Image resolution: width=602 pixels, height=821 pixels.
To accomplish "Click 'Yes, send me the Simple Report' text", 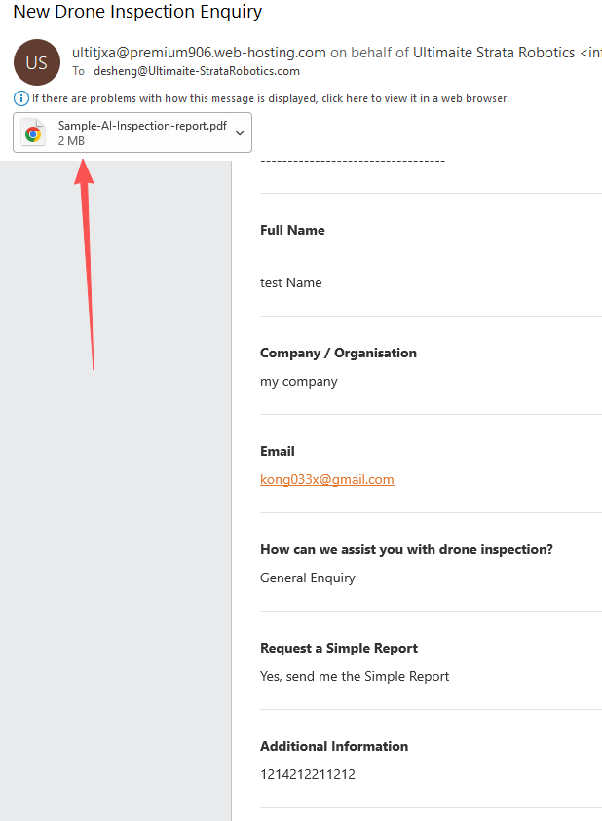I will click(355, 676).
